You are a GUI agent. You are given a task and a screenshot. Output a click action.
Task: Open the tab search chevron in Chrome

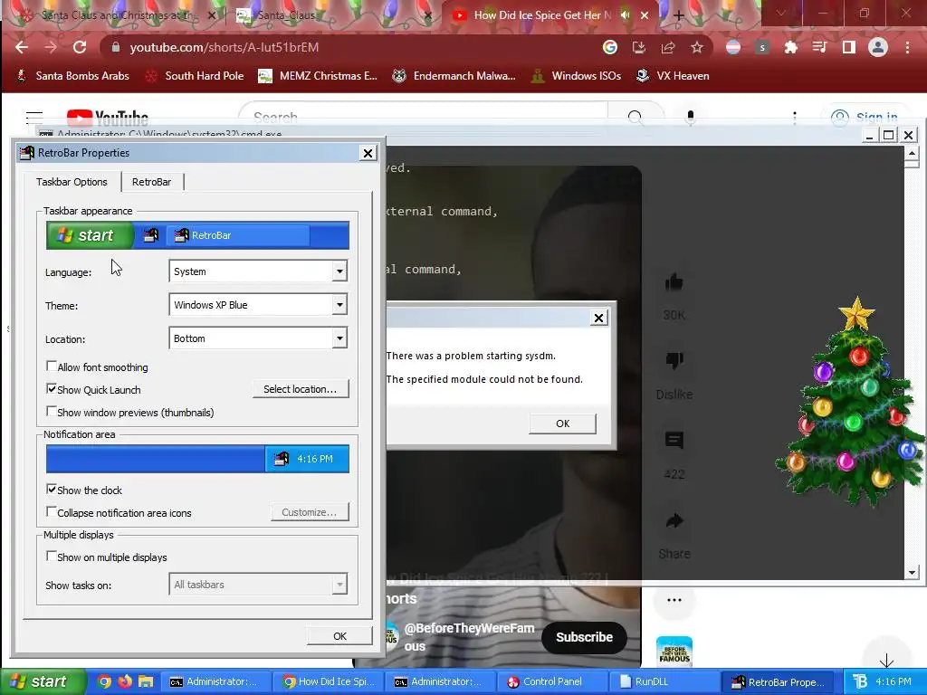[780, 13]
